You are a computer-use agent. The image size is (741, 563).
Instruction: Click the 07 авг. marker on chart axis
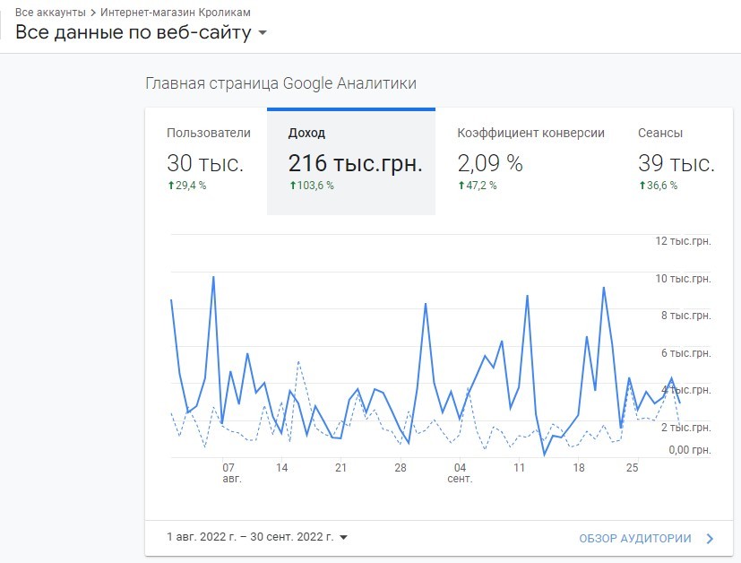230,472
